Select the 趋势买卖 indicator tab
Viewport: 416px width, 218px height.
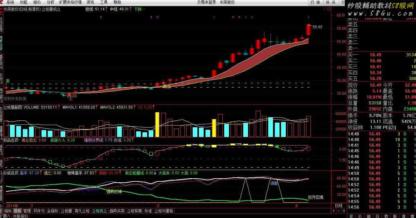pyautogui.click(x=117, y=211)
